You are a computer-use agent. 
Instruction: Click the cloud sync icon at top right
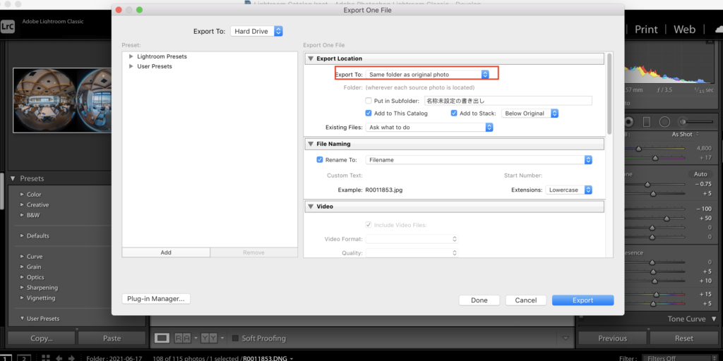click(718, 29)
